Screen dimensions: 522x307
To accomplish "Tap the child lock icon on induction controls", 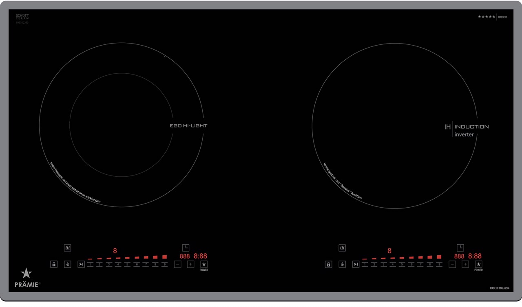I will (x=328, y=264).
